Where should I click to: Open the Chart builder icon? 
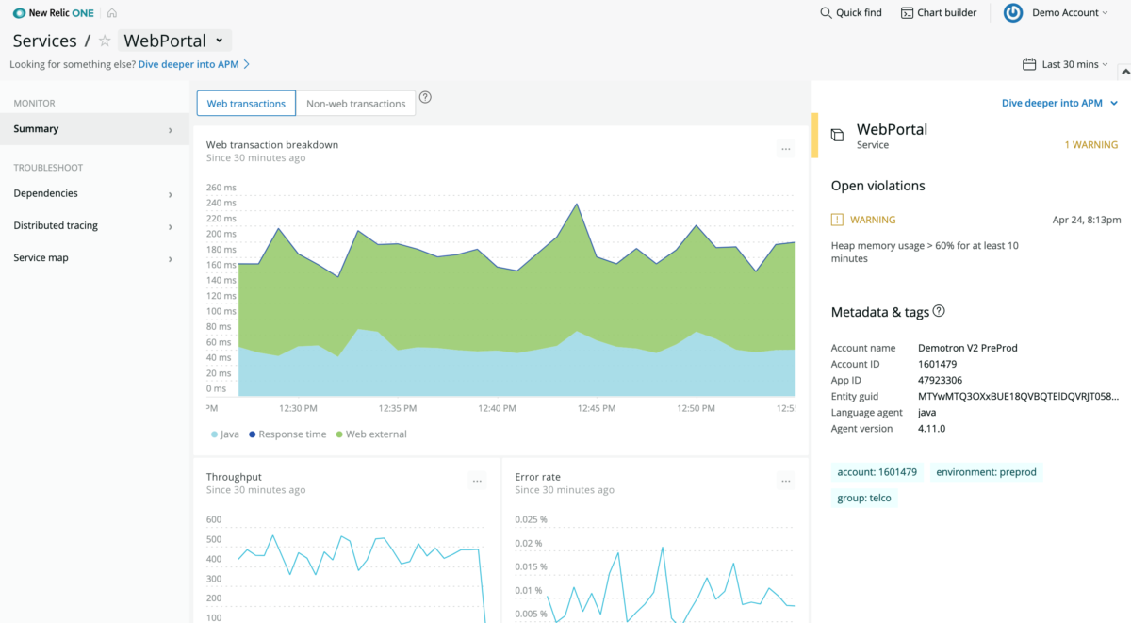point(907,13)
